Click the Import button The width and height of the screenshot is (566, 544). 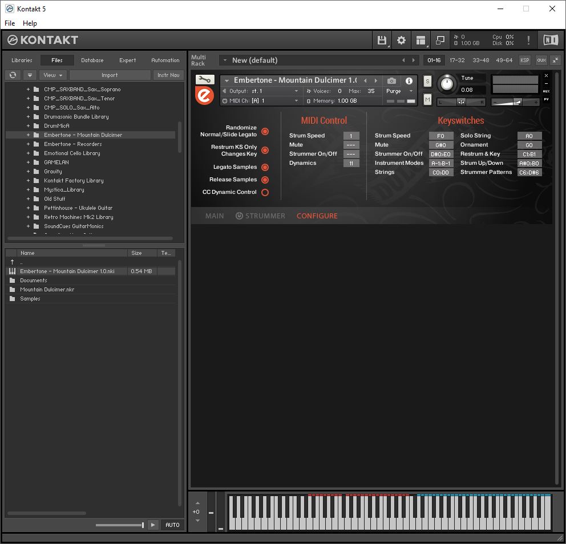click(x=110, y=75)
